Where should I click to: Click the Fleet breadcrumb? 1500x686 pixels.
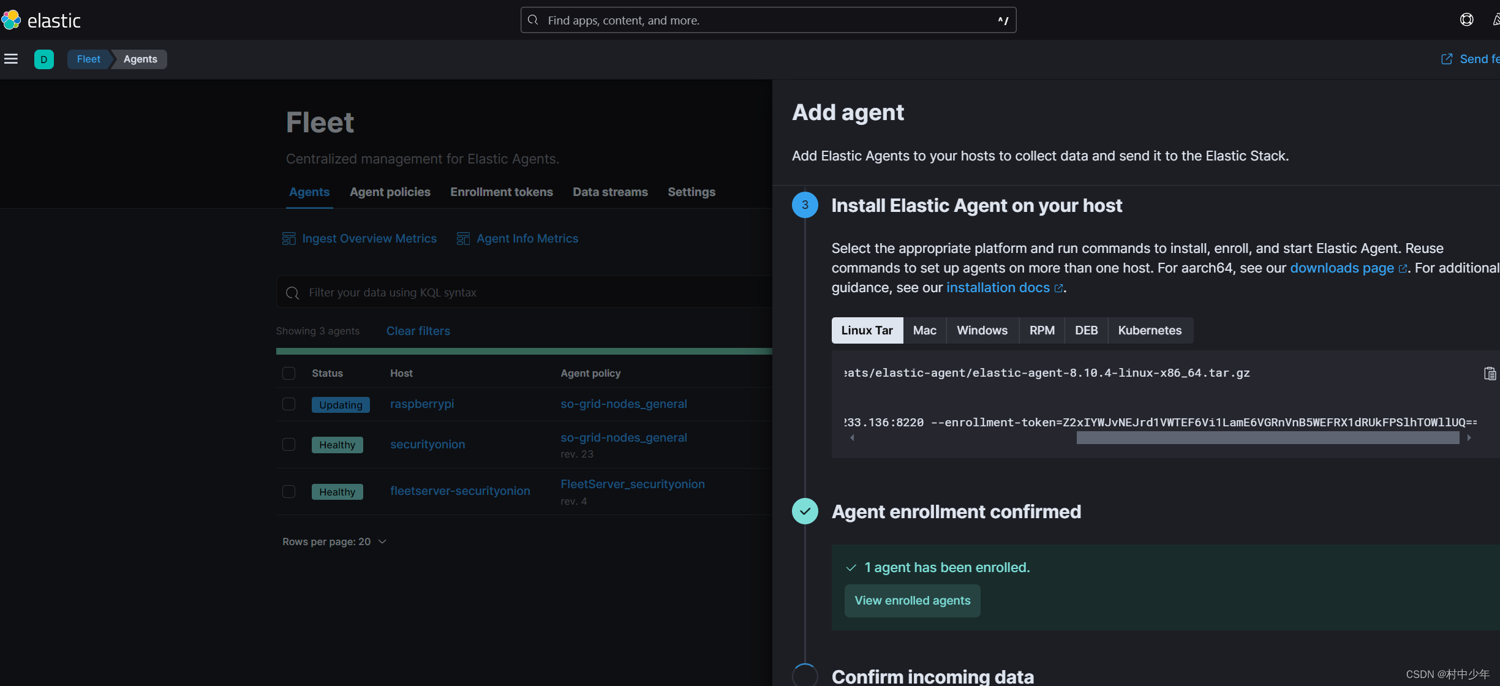(89, 59)
